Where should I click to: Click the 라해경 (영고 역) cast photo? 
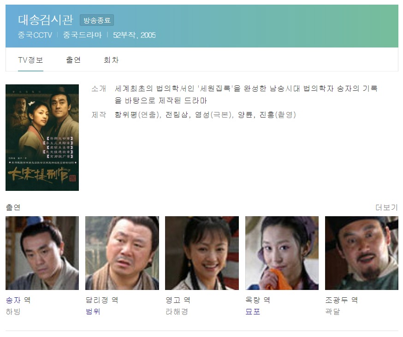coord(202,253)
